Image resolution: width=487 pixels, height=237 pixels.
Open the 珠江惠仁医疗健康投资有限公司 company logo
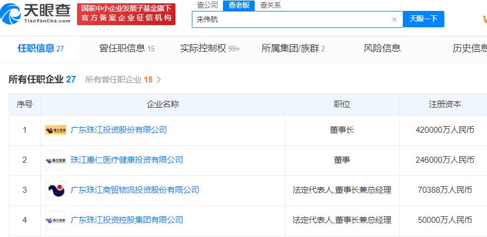point(56,160)
